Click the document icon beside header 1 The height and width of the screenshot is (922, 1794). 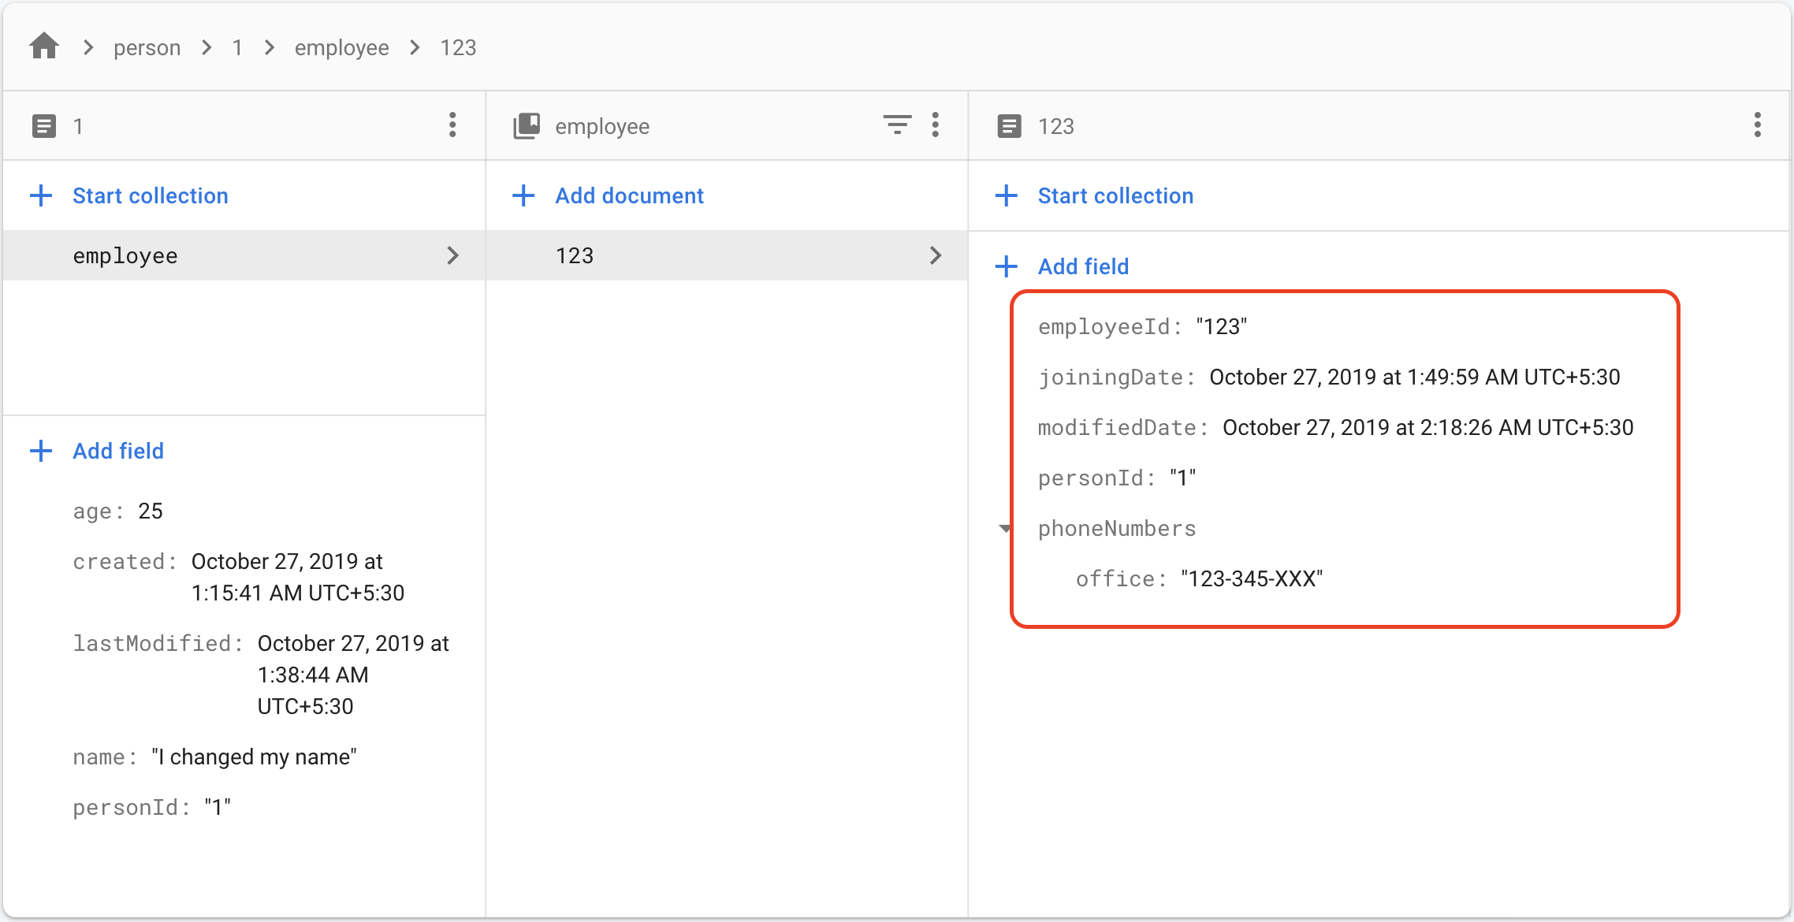(x=44, y=126)
